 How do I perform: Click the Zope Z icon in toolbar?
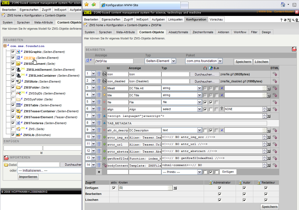[285, 20]
